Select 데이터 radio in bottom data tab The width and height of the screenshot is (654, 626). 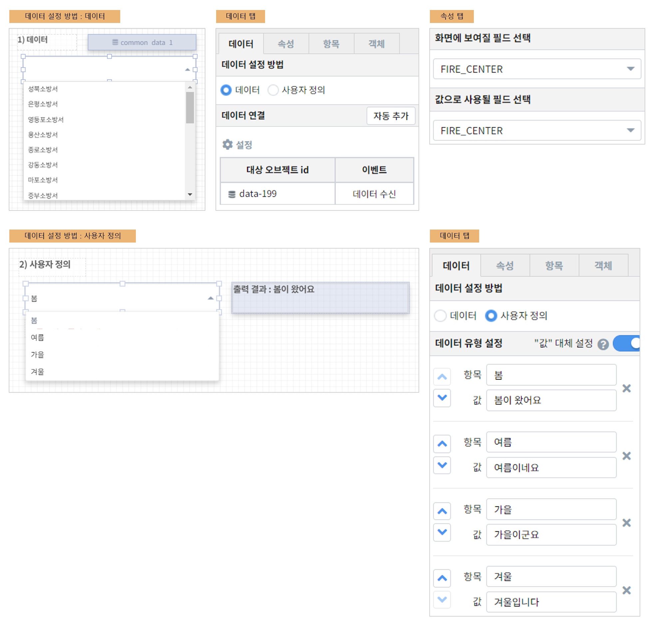(x=440, y=315)
